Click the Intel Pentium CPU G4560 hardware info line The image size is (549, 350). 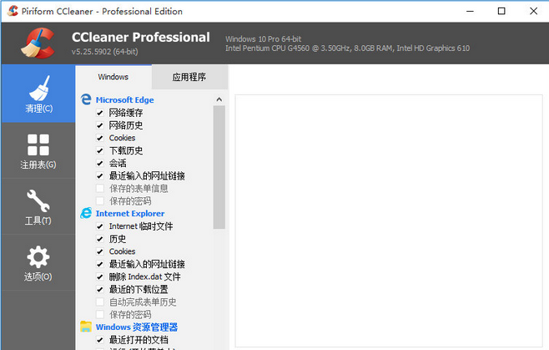(x=347, y=48)
